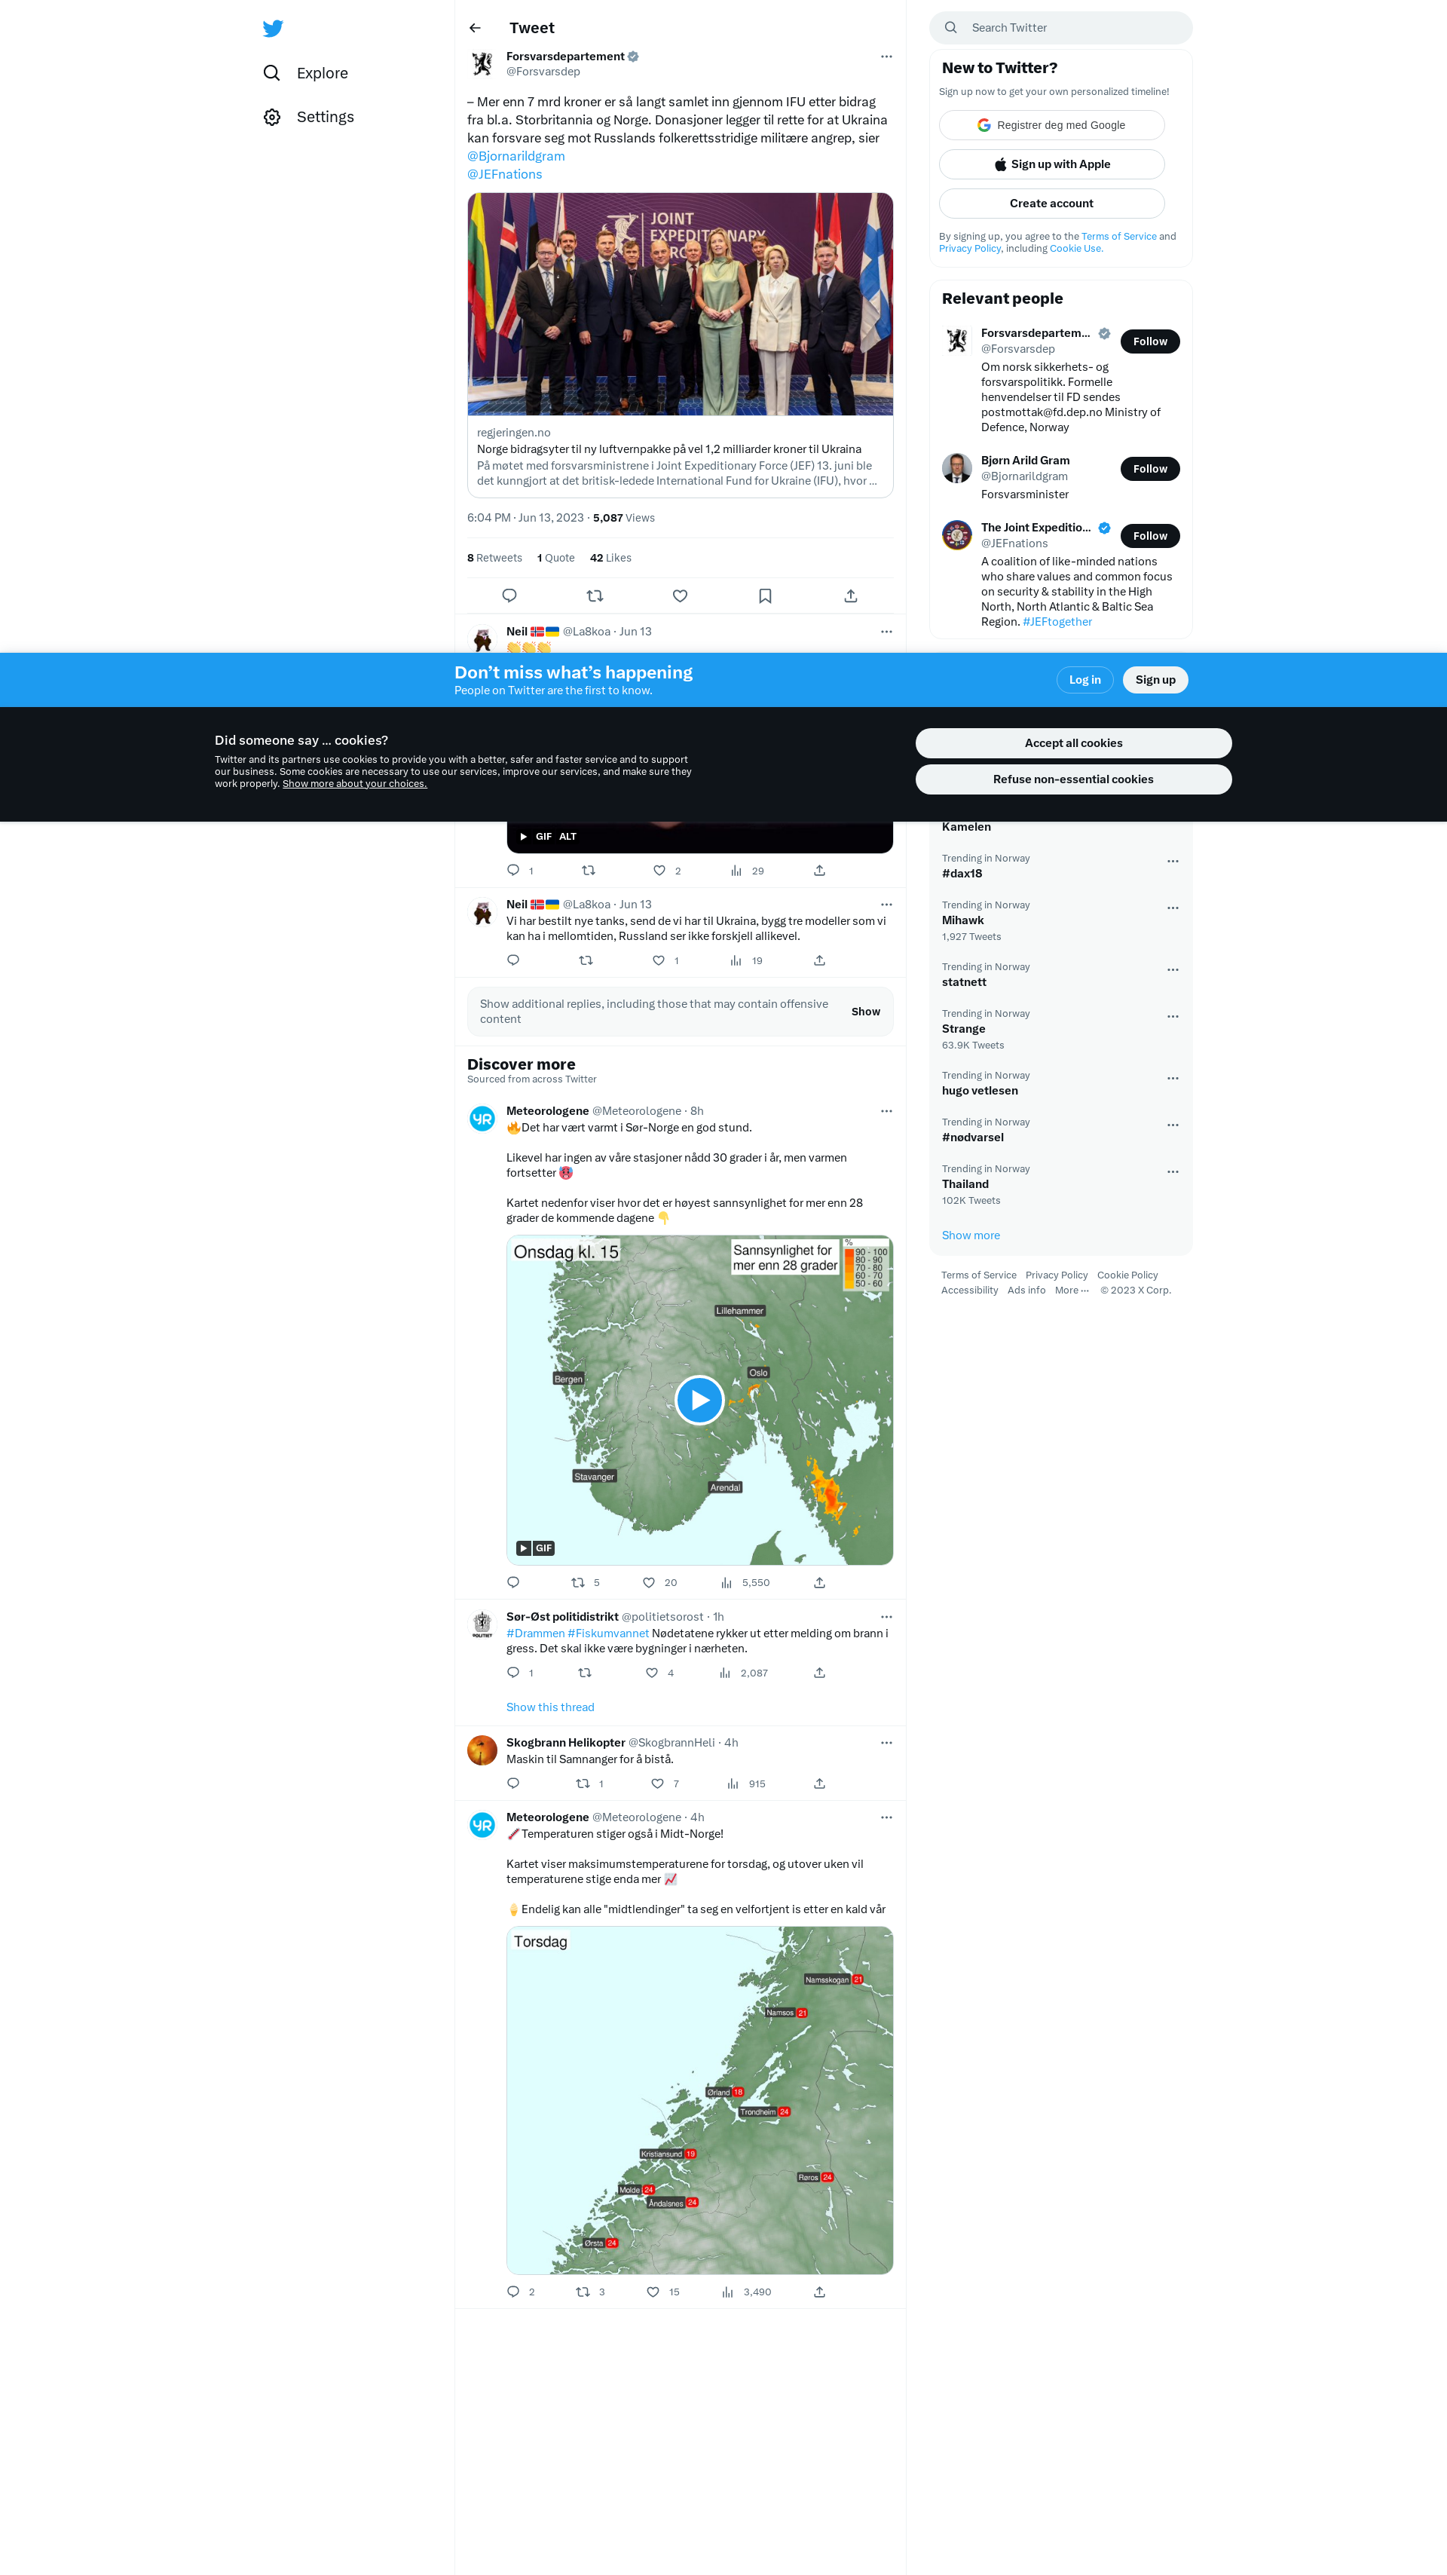1447x2575 pixels.
Task: Click the Twitter bird logo
Action: point(273,28)
